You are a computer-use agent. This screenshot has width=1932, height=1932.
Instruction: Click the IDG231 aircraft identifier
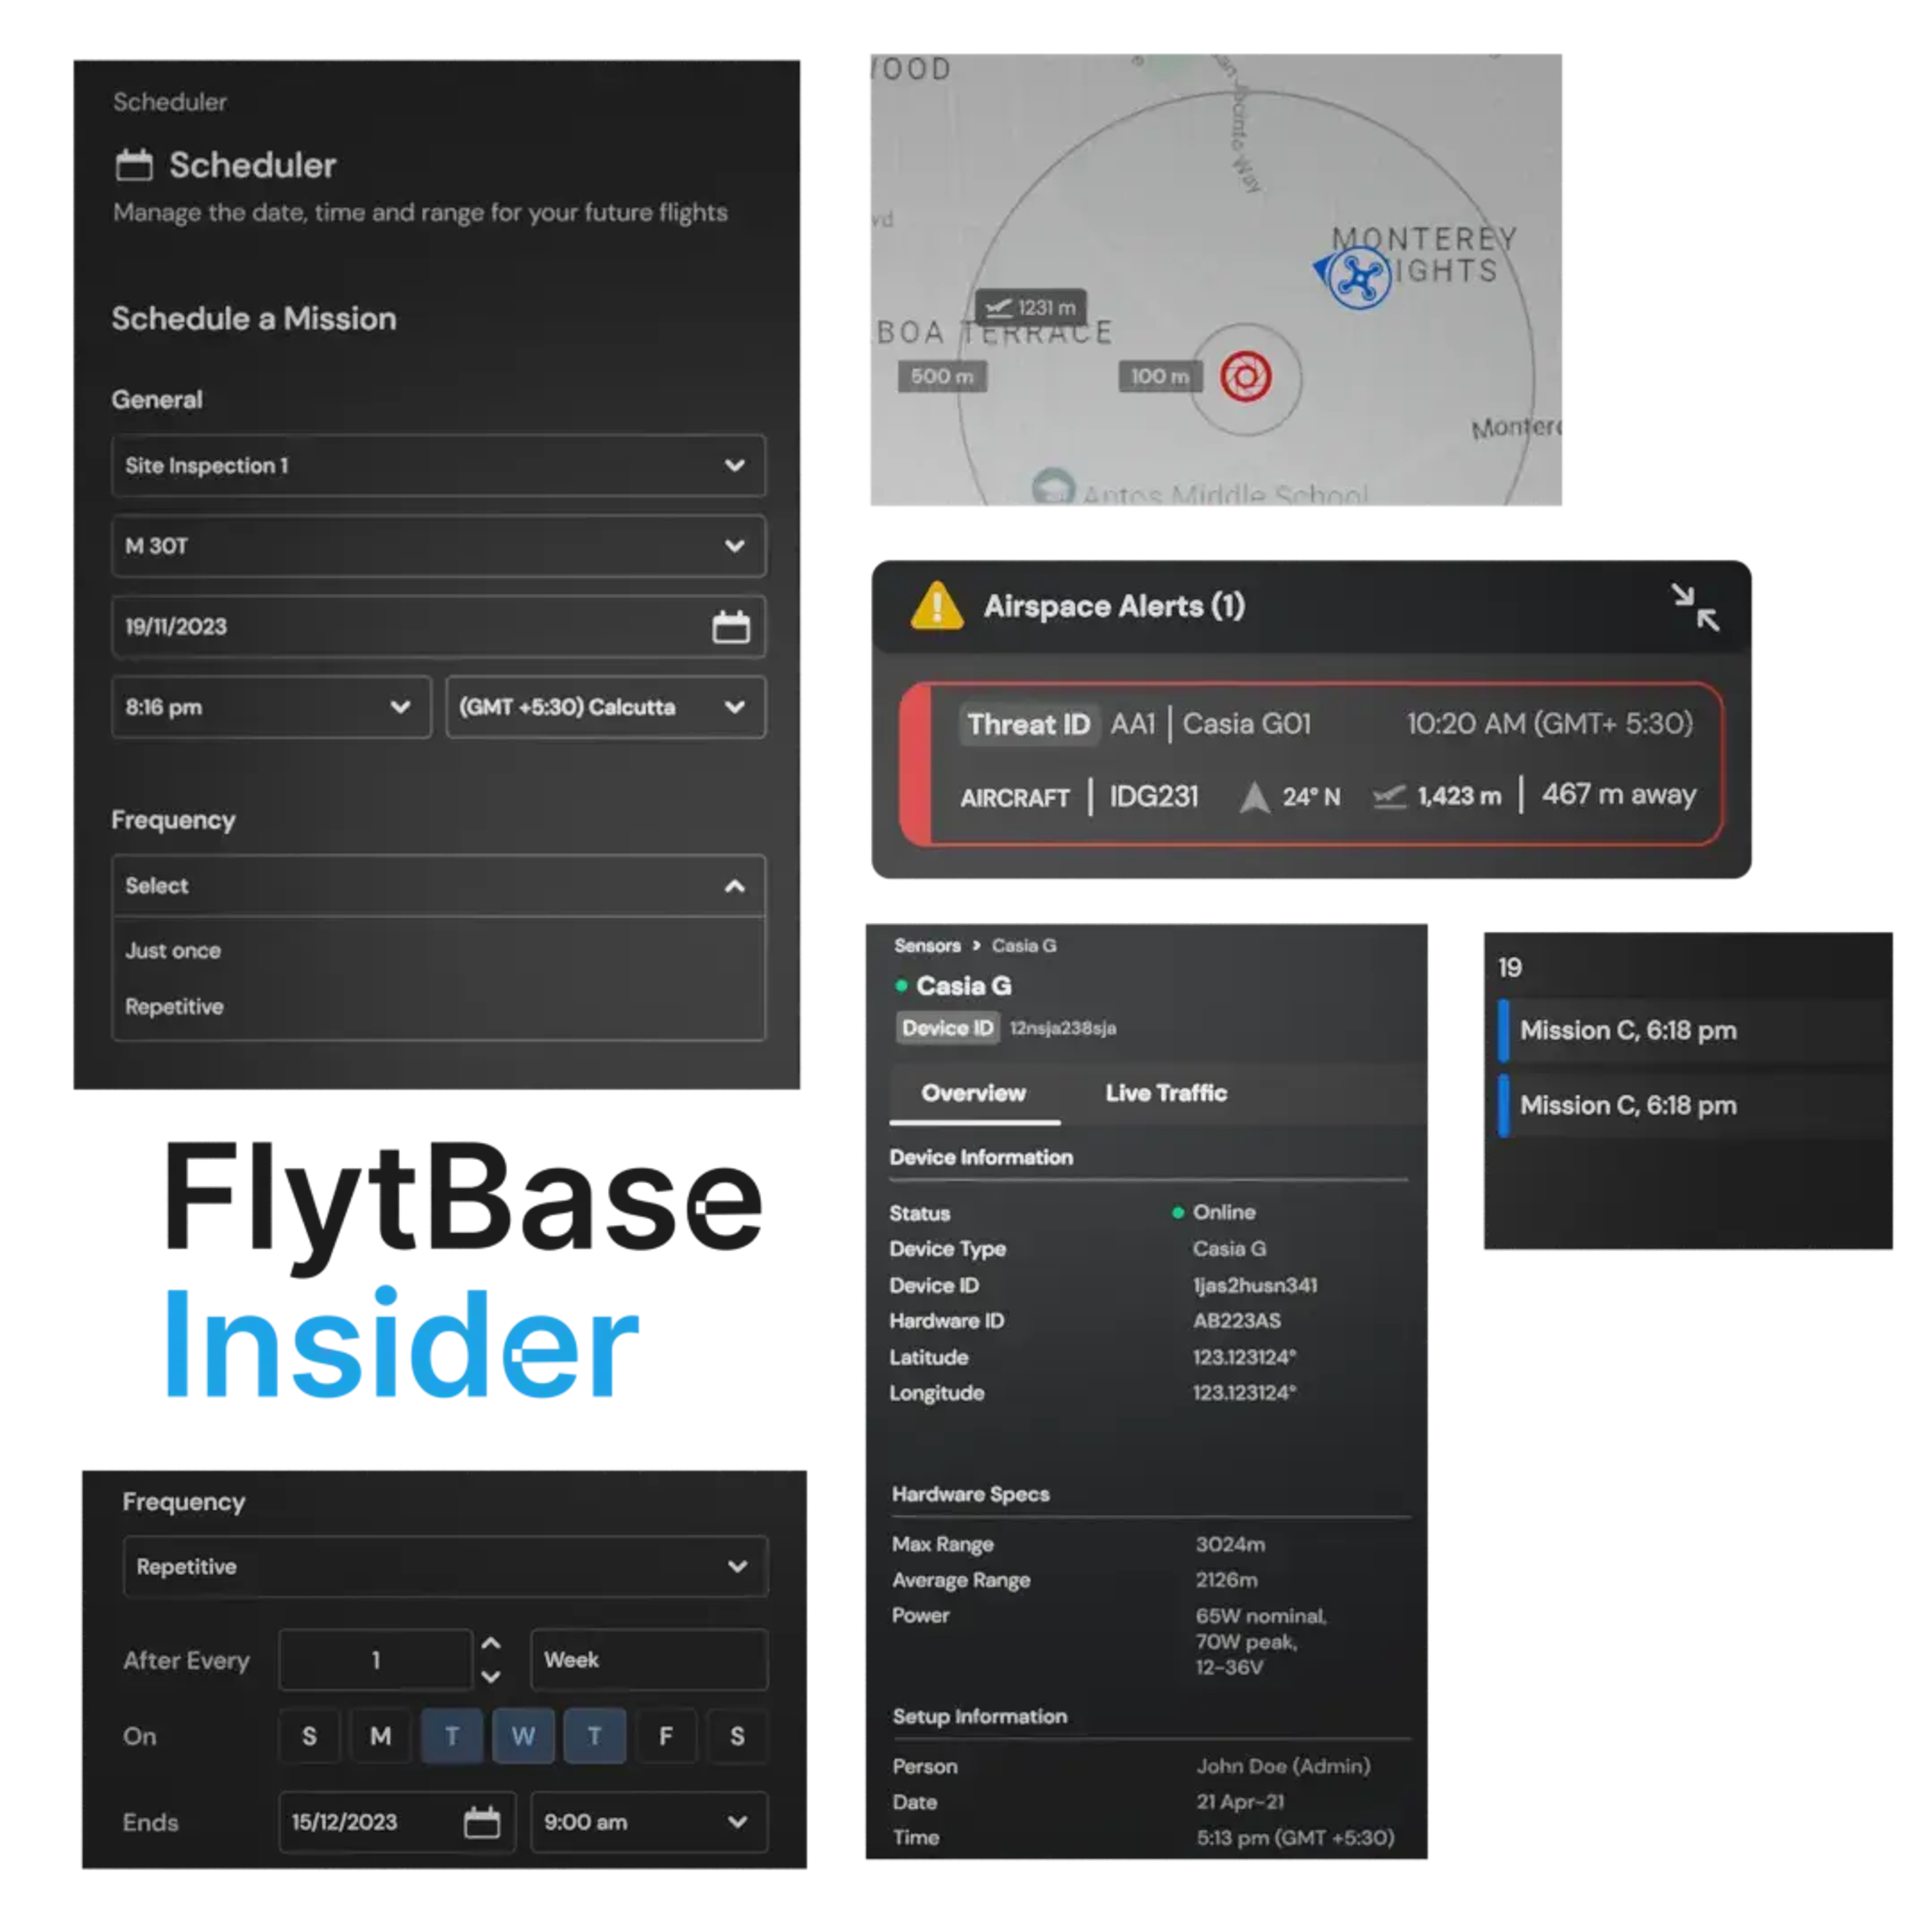pos(1154,796)
